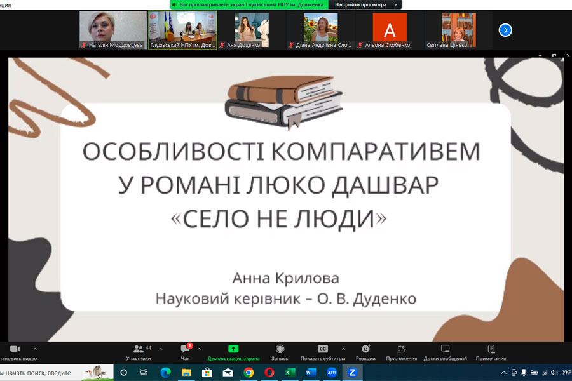Expand subtitles options arrow
This screenshot has height=381, width=572.
pyautogui.click(x=343, y=349)
